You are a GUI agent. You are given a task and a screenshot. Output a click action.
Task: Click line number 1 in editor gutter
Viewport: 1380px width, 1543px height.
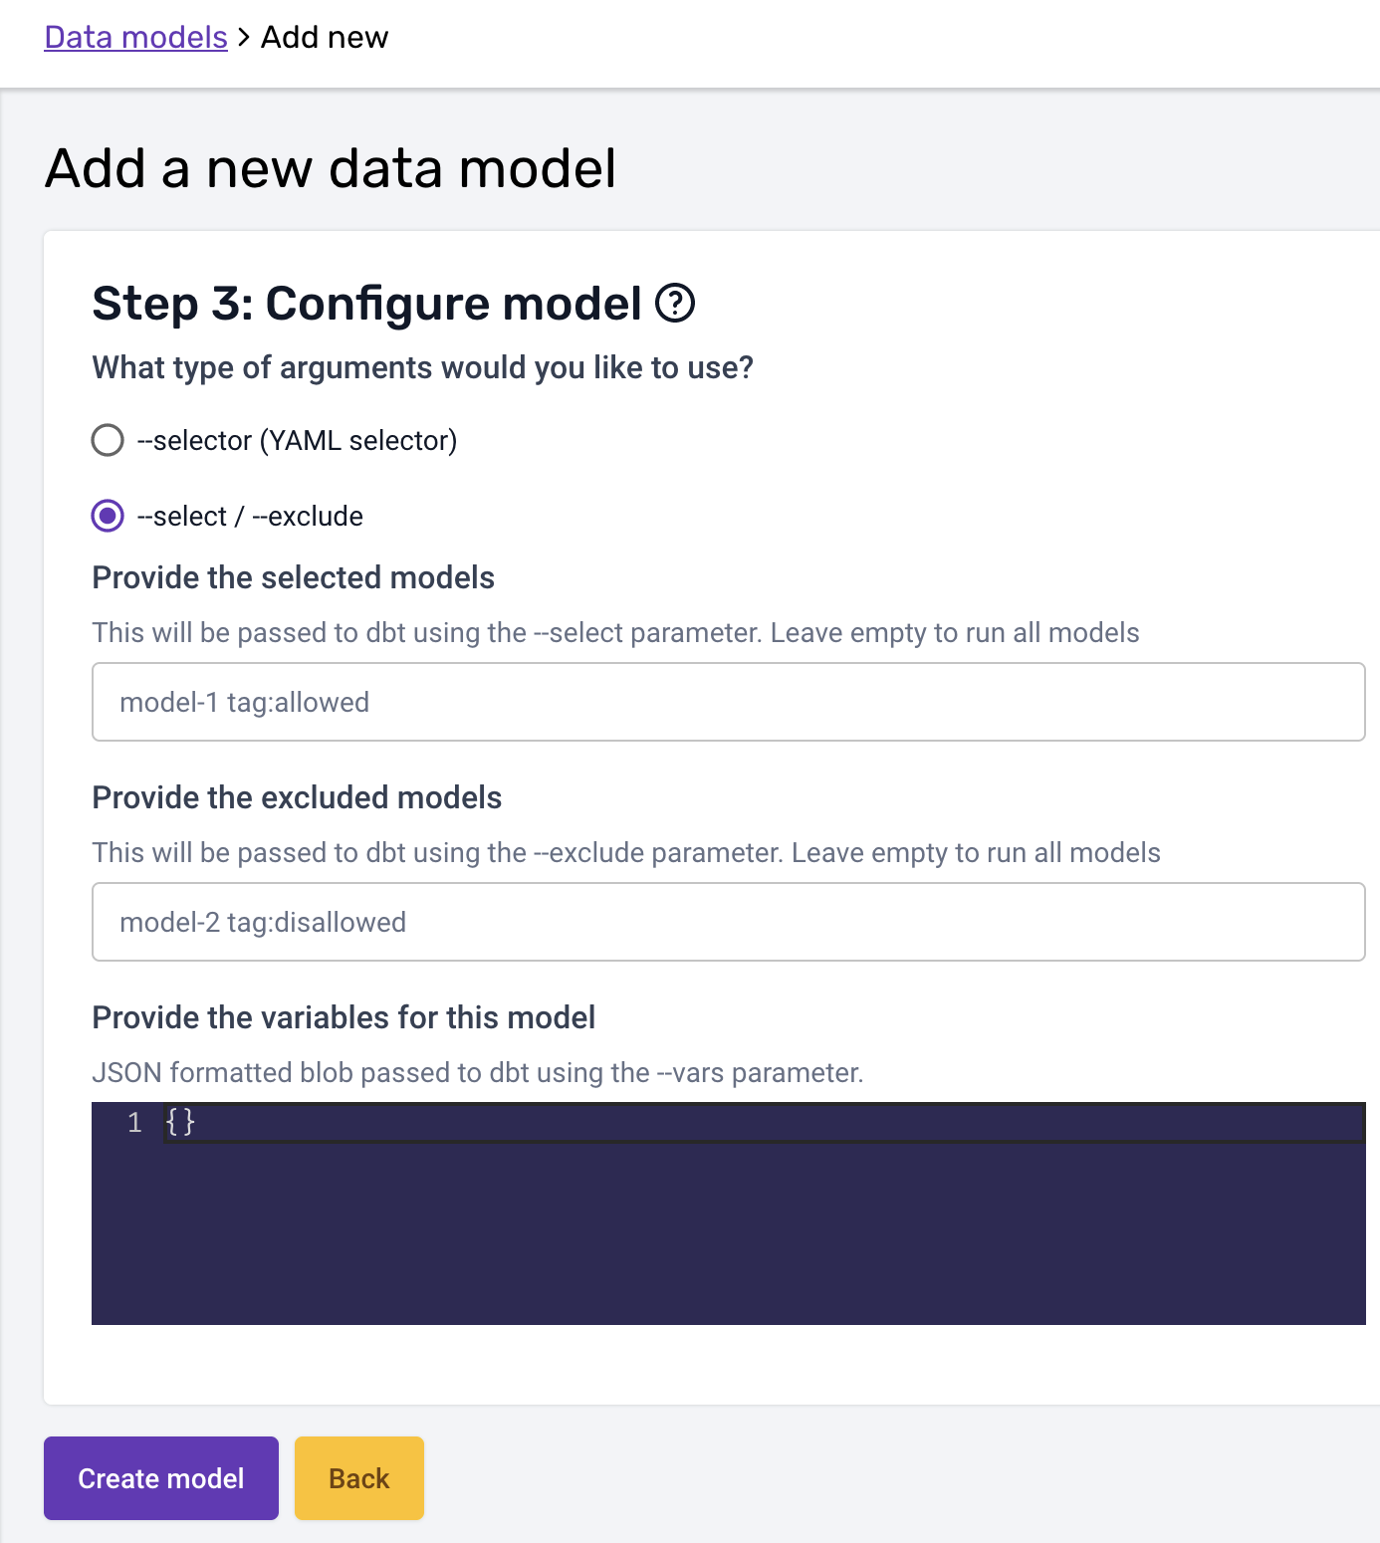click(134, 1123)
